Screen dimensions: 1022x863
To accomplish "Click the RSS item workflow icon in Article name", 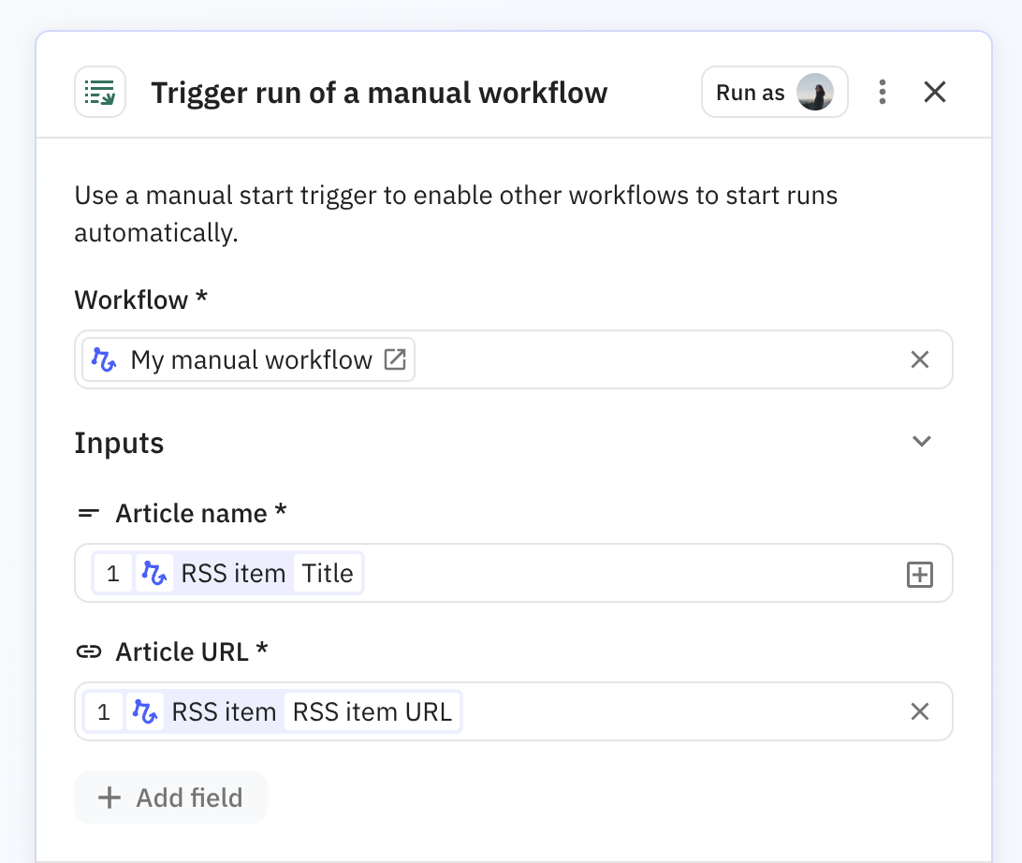I will (154, 573).
